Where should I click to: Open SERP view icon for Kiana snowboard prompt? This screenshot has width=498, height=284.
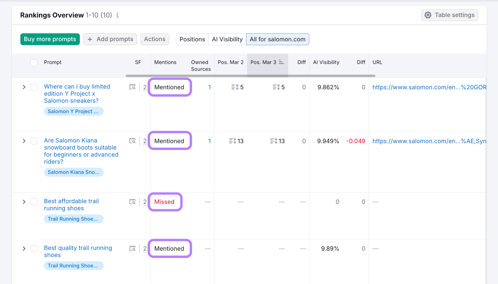(133, 141)
